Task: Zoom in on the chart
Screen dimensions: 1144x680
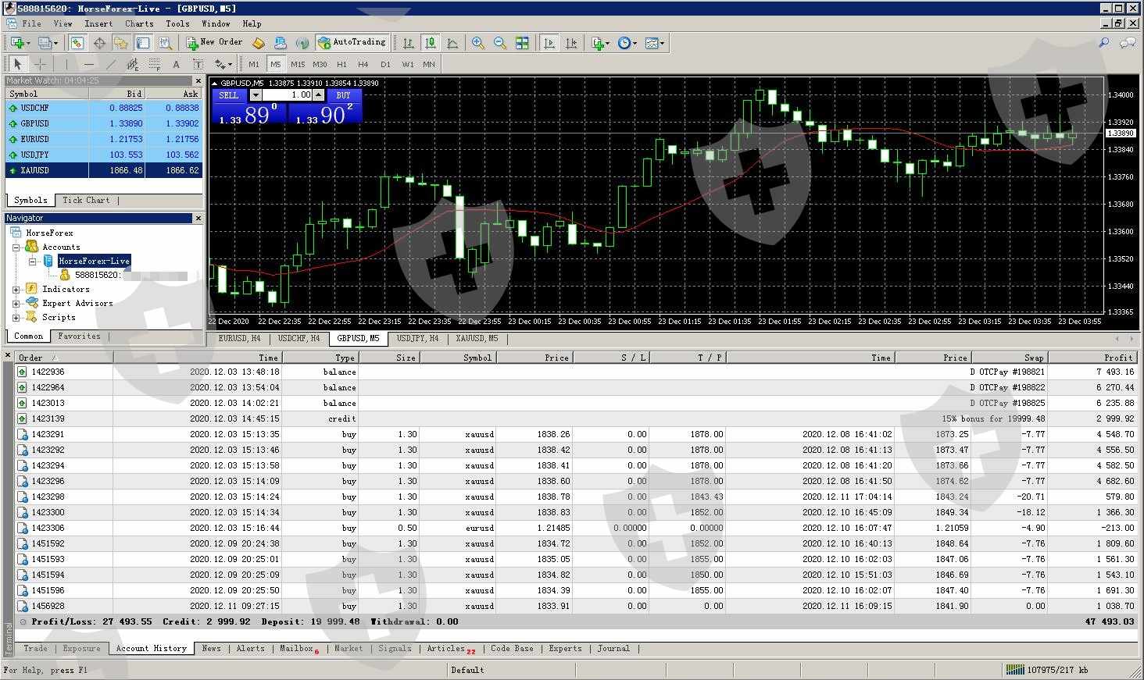Action: click(477, 43)
